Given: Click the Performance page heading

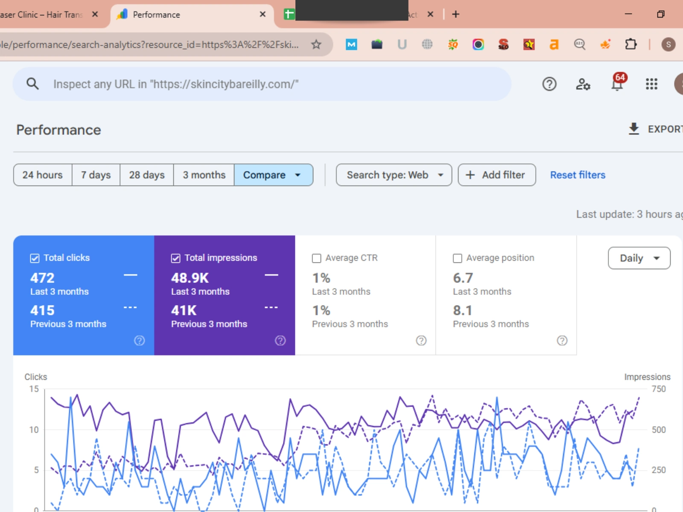Looking at the screenshot, I should pos(58,130).
